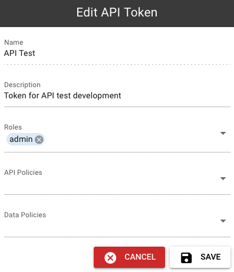Viewport: 234px width, 272px height.
Task: Click the SAVE button label
Action: click(210, 257)
